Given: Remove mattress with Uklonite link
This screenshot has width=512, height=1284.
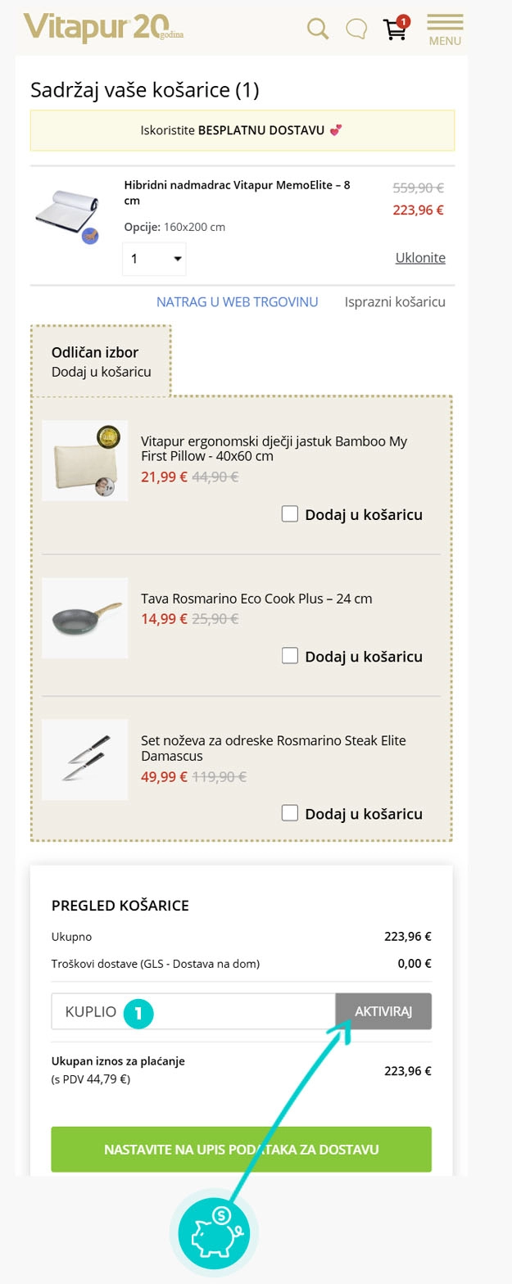Looking at the screenshot, I should [420, 258].
